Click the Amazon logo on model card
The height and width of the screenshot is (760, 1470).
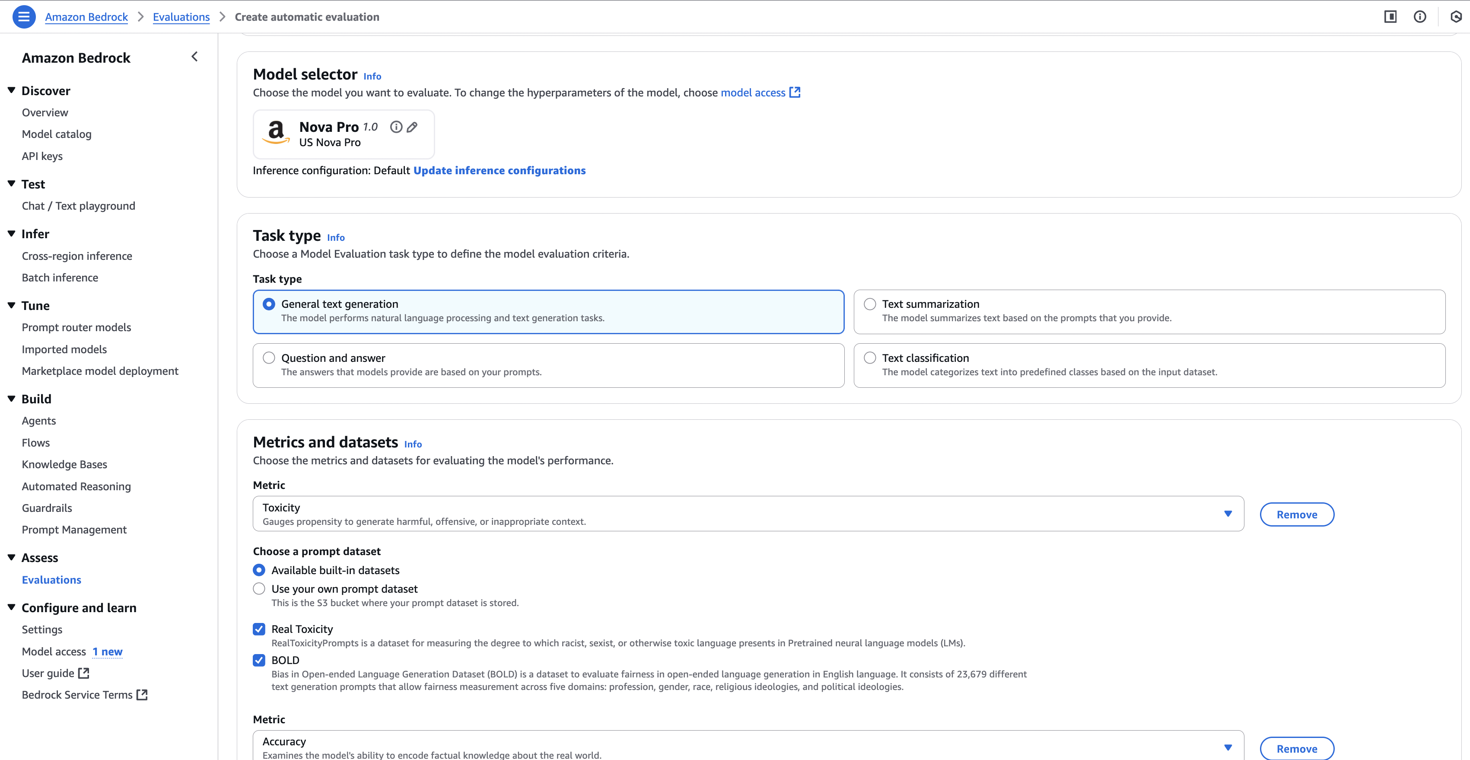point(276,132)
